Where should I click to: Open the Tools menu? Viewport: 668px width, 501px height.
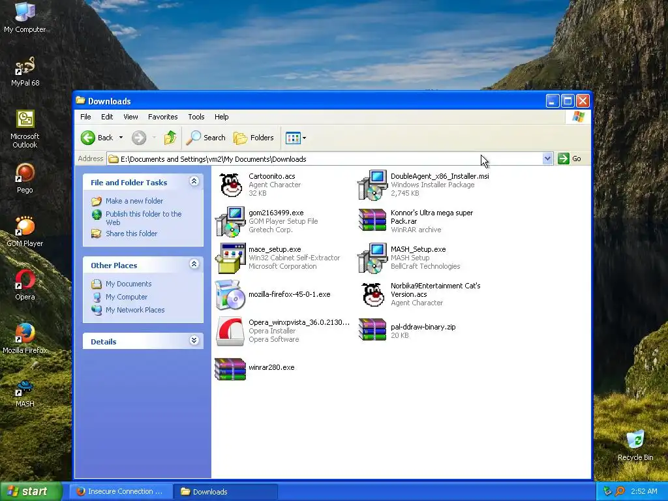point(196,117)
